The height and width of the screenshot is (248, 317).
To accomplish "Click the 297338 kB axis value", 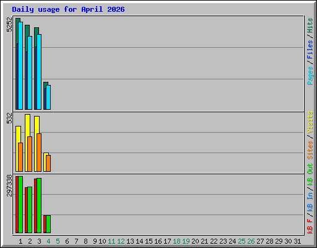I will click(x=9, y=185).
